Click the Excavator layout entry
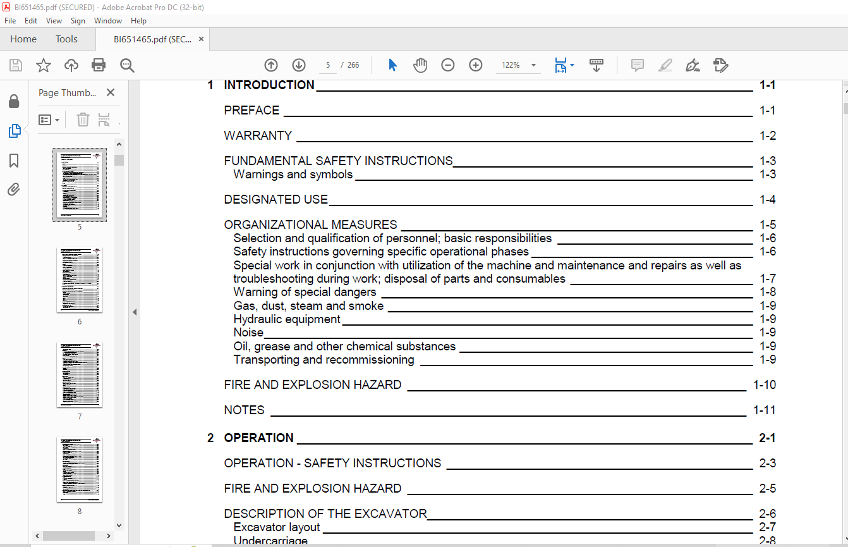The height and width of the screenshot is (547, 848). pyautogui.click(x=277, y=527)
